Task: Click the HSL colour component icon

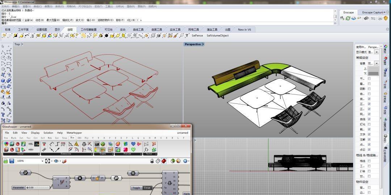Action: (x=31, y=144)
